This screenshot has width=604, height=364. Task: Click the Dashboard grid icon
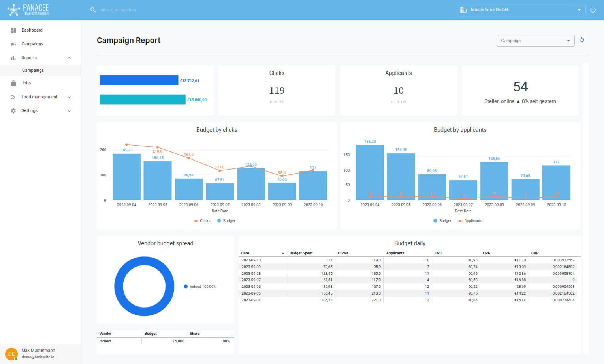[x=13, y=30]
